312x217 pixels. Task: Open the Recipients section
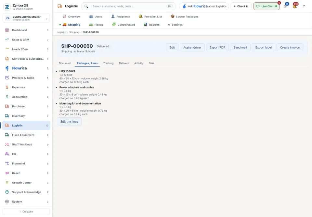point(120,17)
